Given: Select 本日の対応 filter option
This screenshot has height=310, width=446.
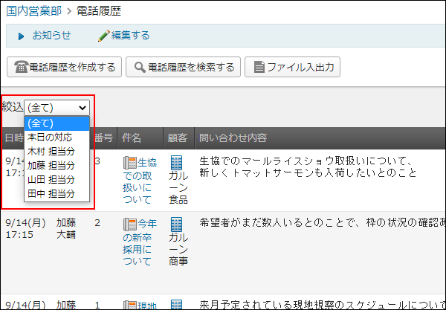Looking at the screenshot, I should 57,138.
